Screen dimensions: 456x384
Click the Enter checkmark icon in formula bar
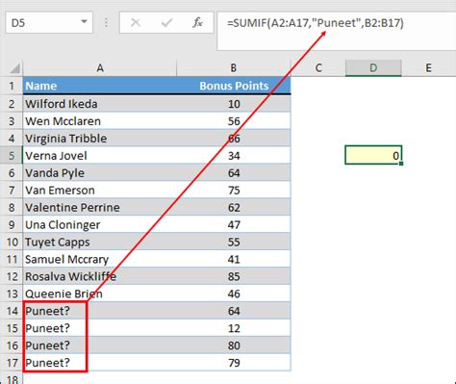point(166,23)
